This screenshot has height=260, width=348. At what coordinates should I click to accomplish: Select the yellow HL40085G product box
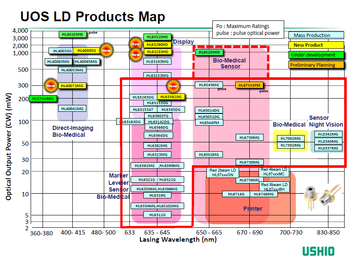click(x=87, y=51)
